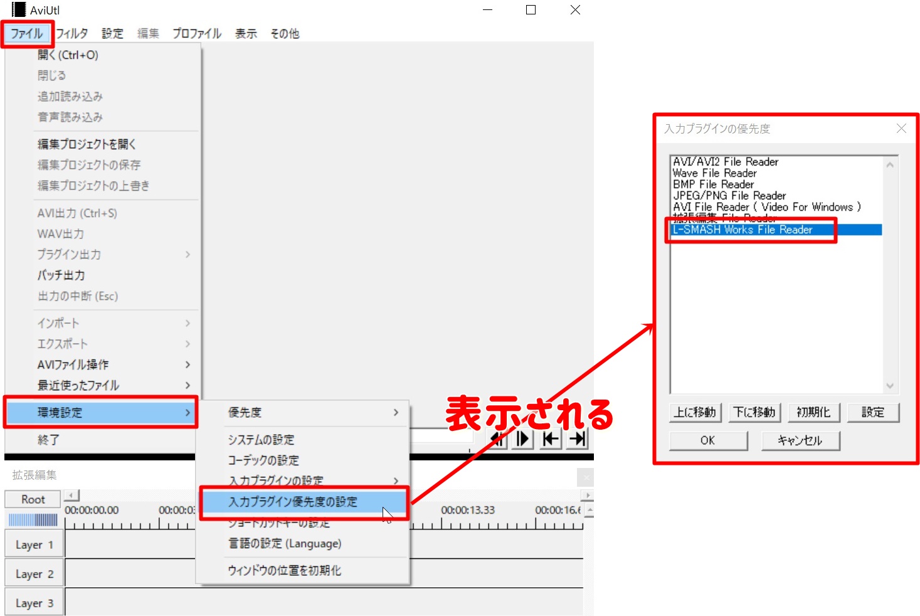This screenshot has width=920, height=616.
Task: Click 初期化 button in priority dialog
Action: 813,412
